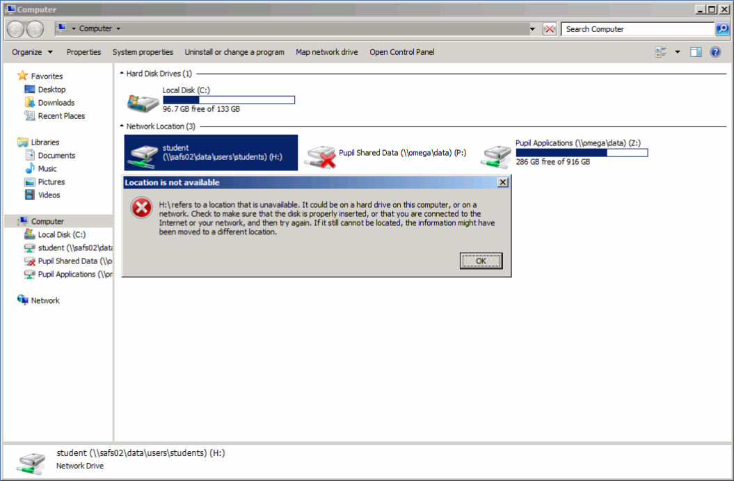Open the Organize dropdown menu
The height and width of the screenshot is (481, 734).
32,52
